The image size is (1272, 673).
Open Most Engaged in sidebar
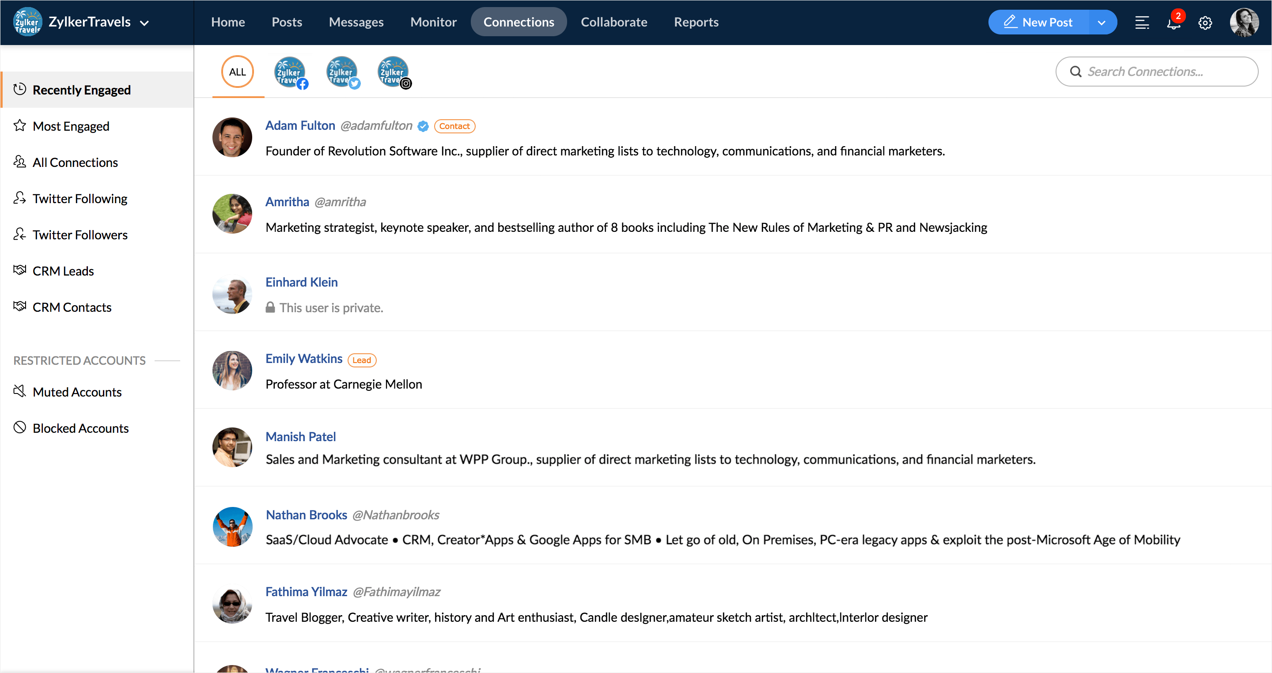(x=71, y=126)
